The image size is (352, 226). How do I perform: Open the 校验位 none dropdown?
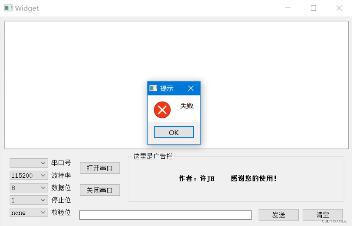[29, 213]
